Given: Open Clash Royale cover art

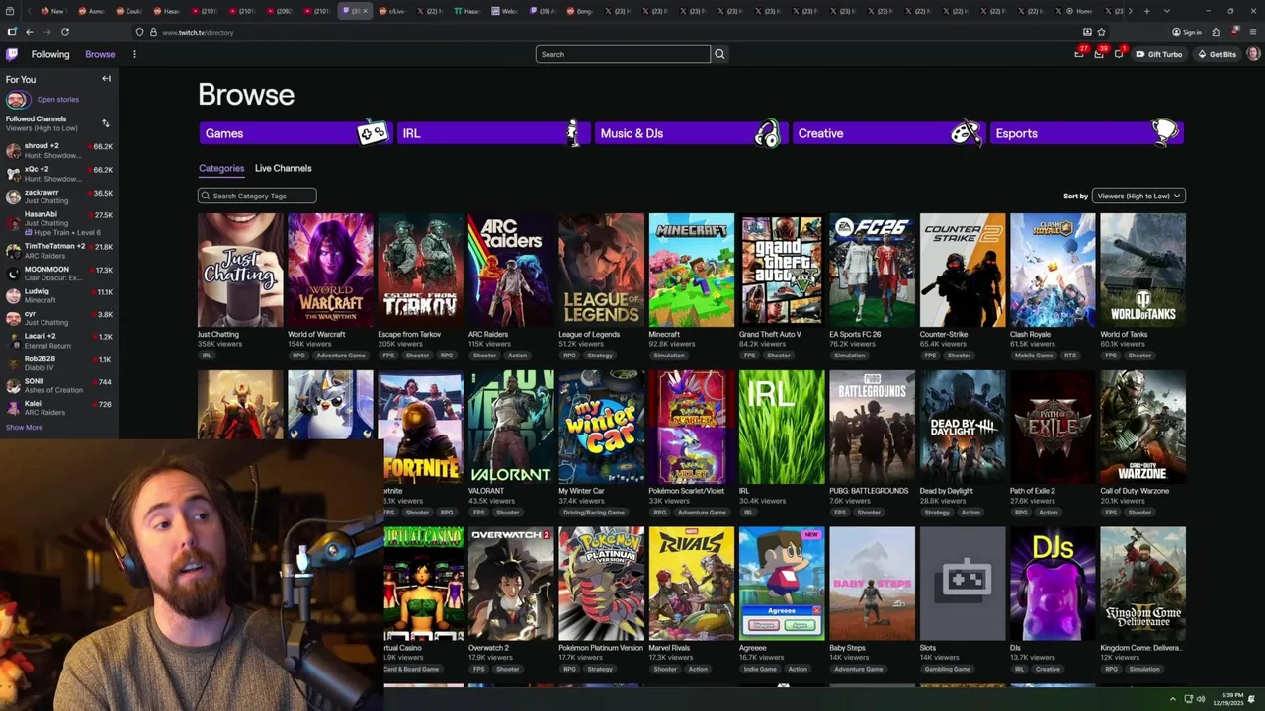Looking at the screenshot, I should pos(1053,270).
